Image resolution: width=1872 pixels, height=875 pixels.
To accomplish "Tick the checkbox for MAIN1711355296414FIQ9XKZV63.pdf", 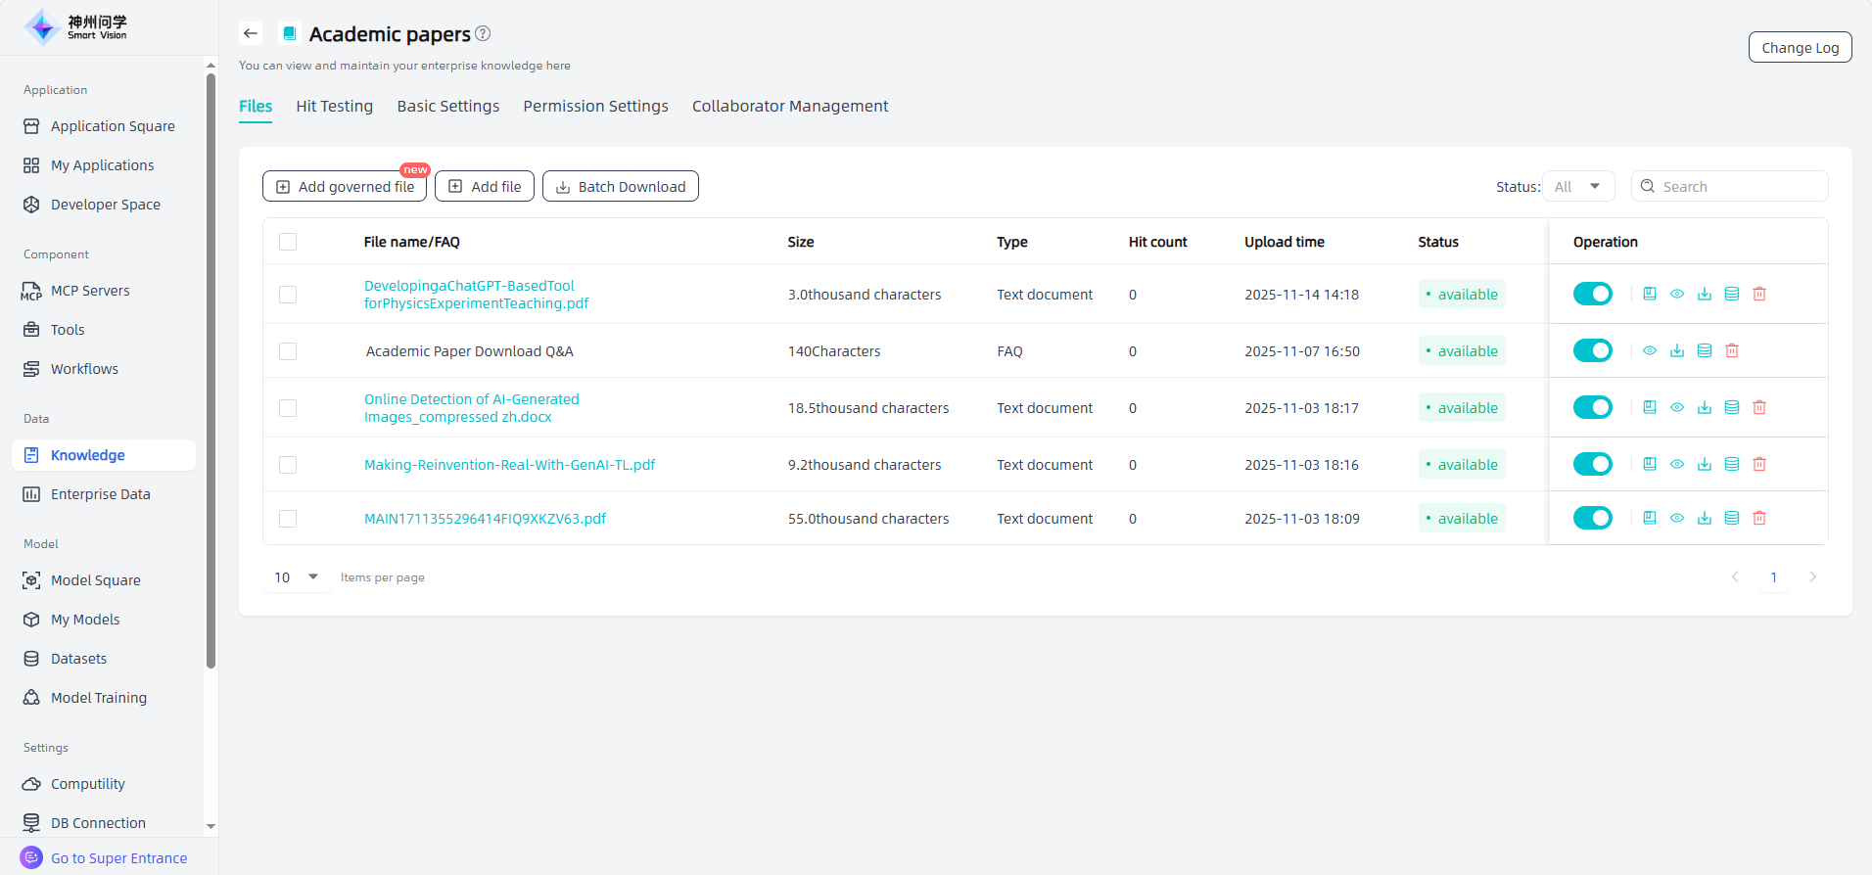I will 288,519.
